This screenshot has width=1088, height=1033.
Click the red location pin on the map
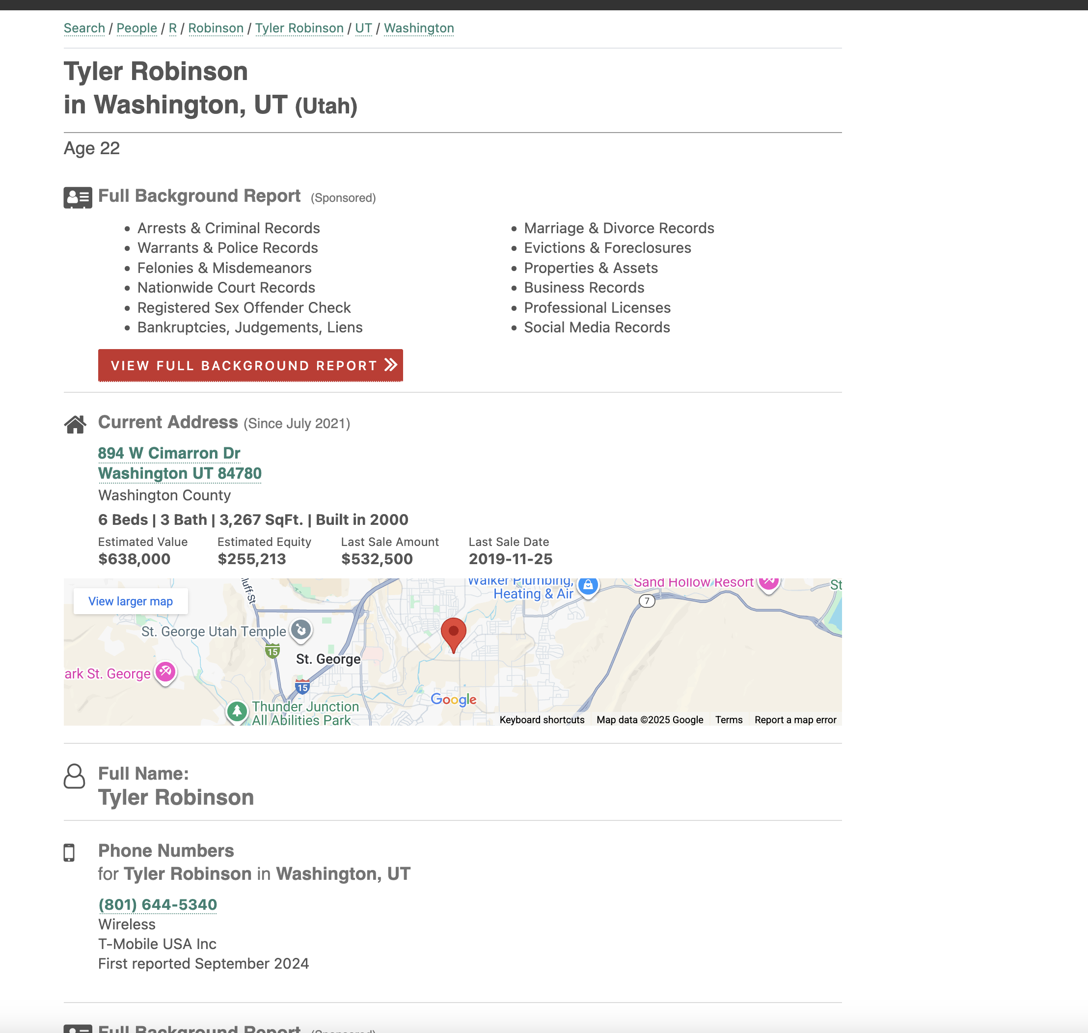point(453,633)
